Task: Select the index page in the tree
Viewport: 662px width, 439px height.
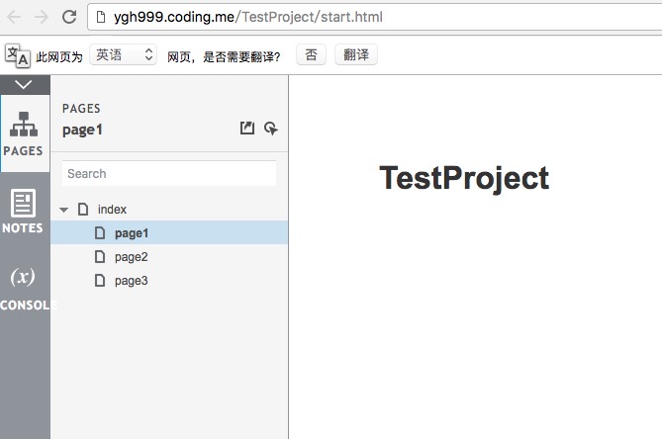Action: pyautogui.click(x=112, y=210)
